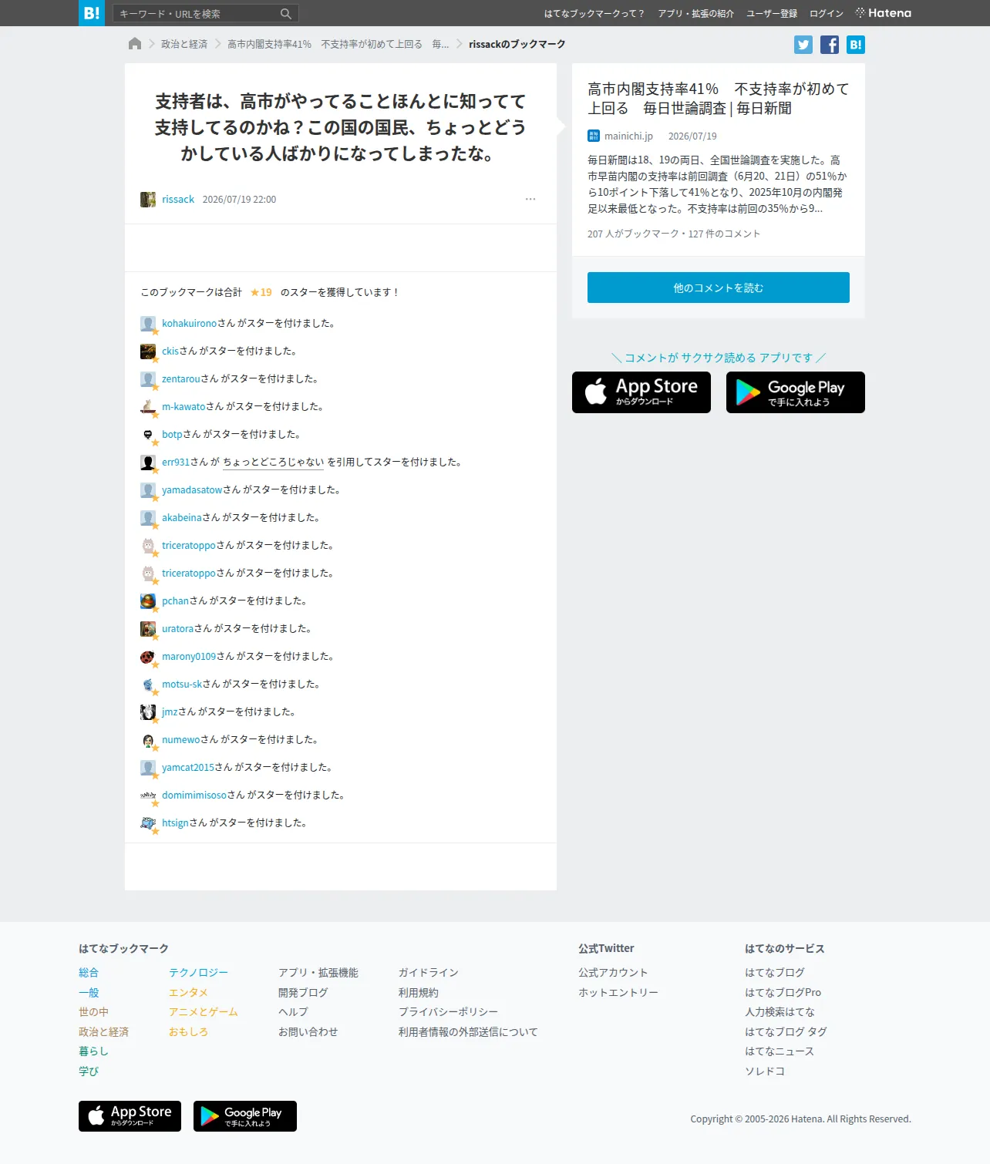The width and height of the screenshot is (990, 1164).
Task: Click footer category アニメとゲーム
Action: (204, 1012)
